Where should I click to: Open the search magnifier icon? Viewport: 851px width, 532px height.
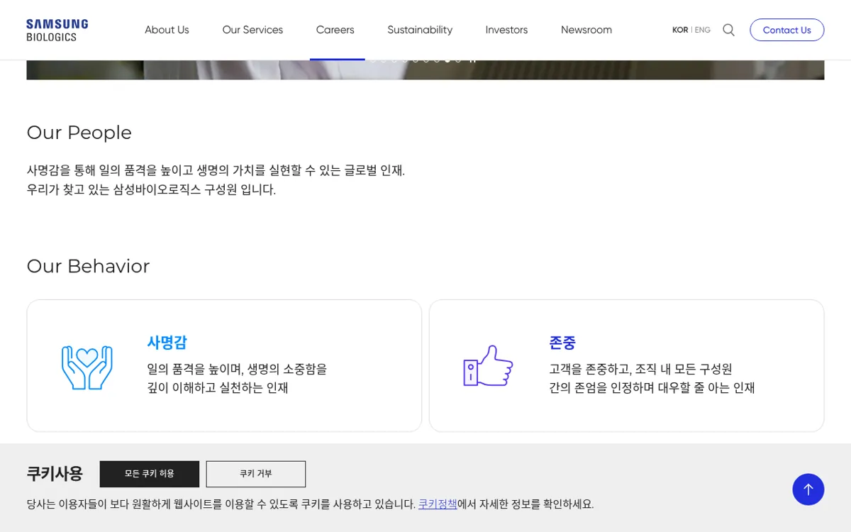(728, 30)
